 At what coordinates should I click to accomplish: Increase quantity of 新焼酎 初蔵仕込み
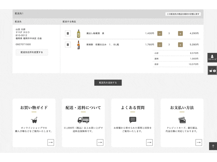pos(180,45)
